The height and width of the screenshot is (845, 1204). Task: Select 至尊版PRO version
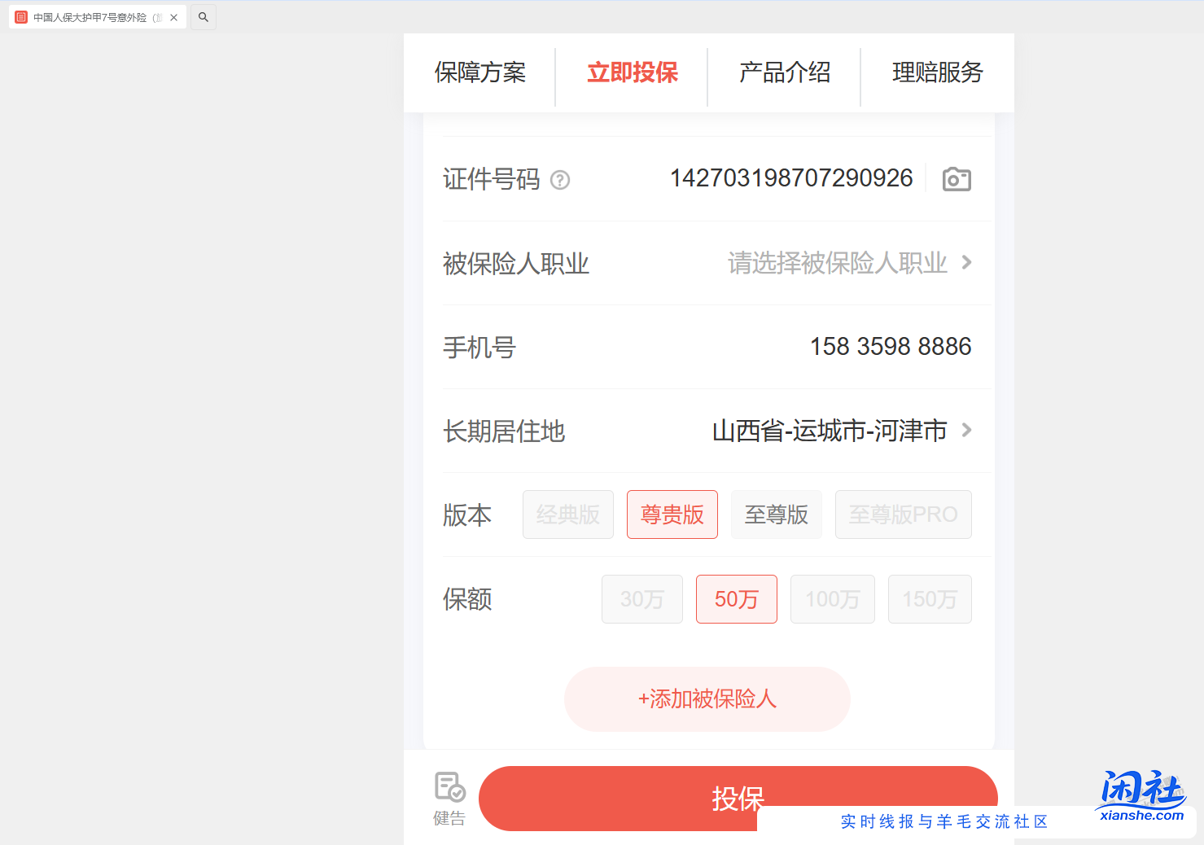[x=903, y=514]
